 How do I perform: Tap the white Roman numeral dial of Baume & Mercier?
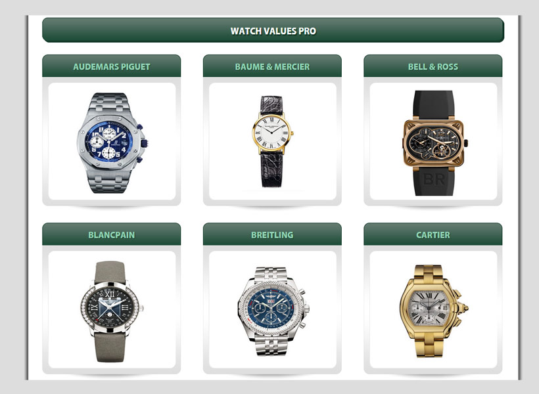pos(271,133)
